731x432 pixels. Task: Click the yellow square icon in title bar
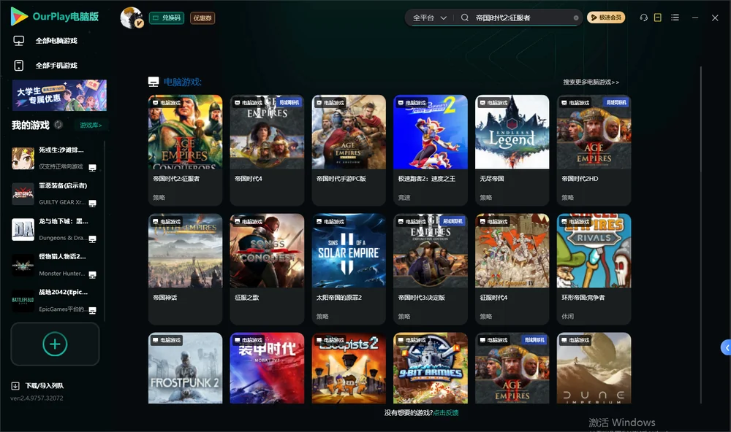(658, 18)
